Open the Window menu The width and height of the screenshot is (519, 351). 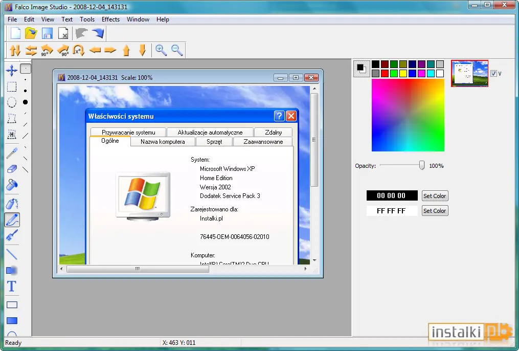tap(138, 19)
